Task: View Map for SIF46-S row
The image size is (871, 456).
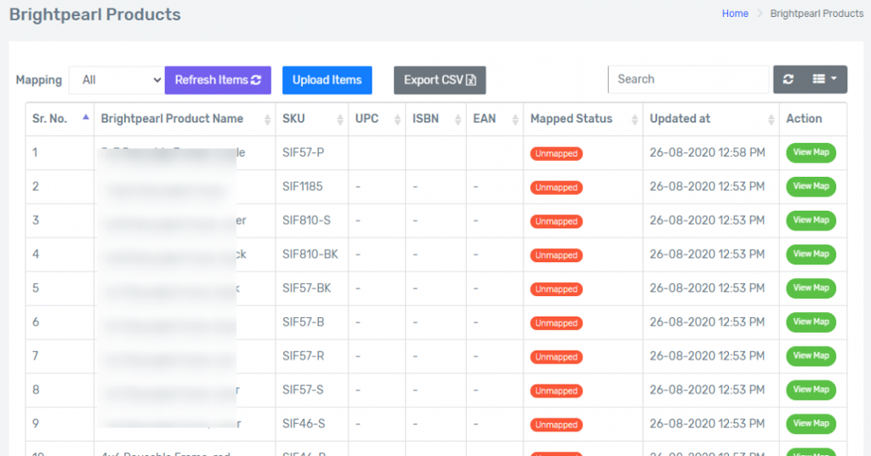Action: coord(811,424)
